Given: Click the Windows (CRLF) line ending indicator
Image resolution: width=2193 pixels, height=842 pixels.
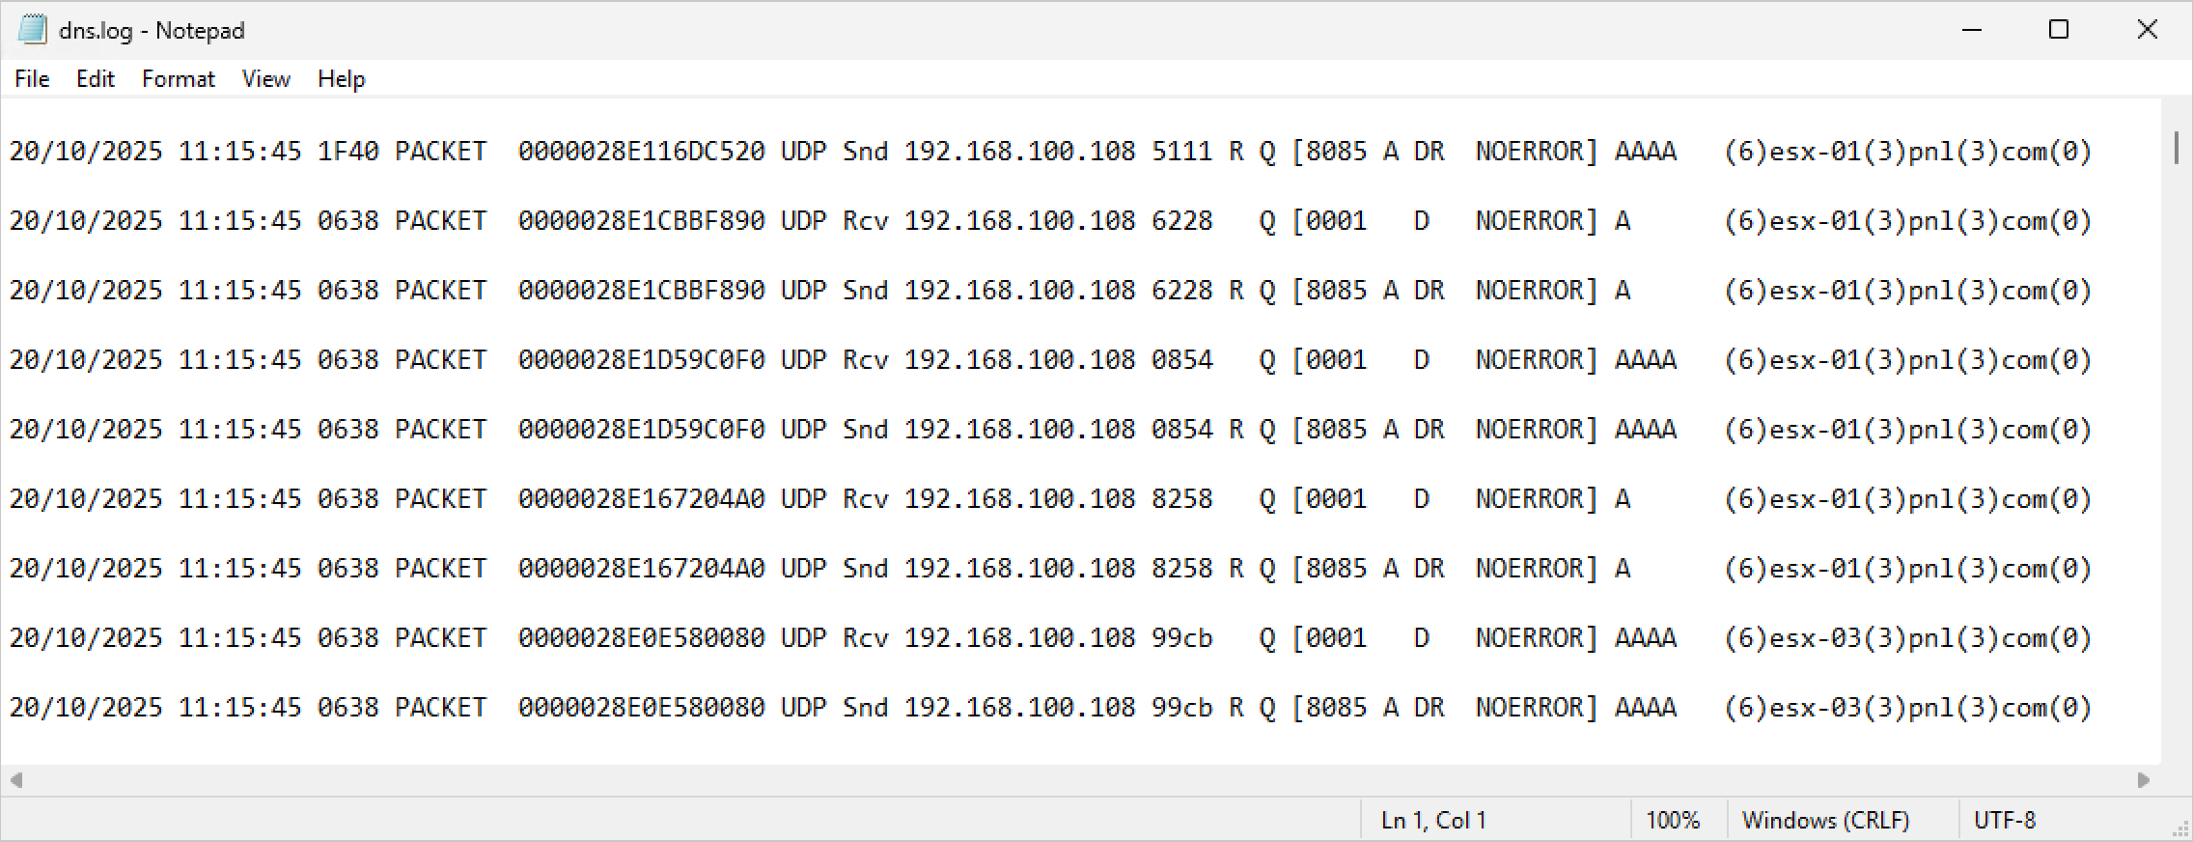Looking at the screenshot, I should coord(1824,821).
